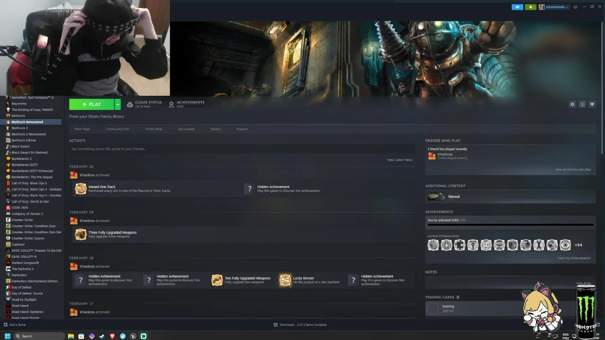The width and height of the screenshot is (605, 340).
Task: Select Black Desert SA (Retired) in the library list
Action: (x=30, y=153)
